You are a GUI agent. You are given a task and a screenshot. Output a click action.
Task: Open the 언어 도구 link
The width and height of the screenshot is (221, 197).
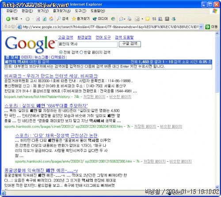(x=103, y=37)
